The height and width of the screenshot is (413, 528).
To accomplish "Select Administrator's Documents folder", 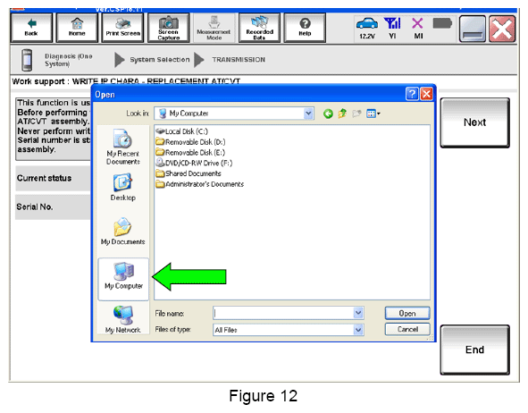I will tap(200, 184).
